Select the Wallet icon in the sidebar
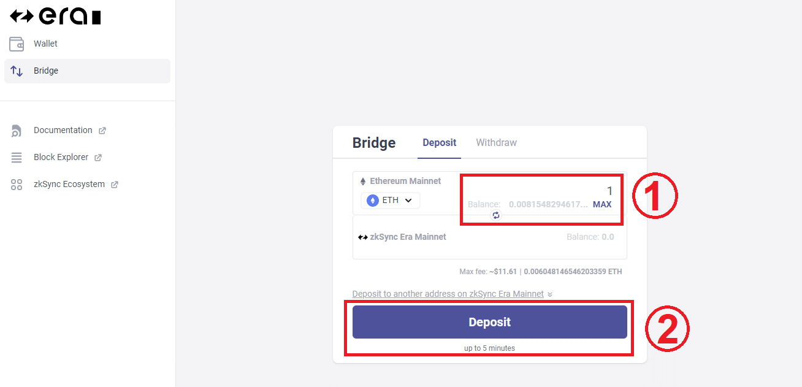The width and height of the screenshot is (802, 387). pyautogui.click(x=16, y=44)
